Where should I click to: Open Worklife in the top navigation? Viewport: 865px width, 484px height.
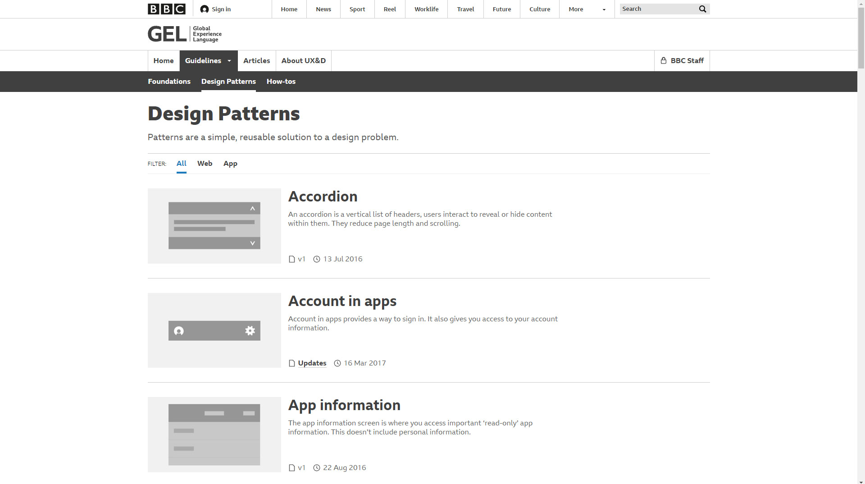click(426, 9)
